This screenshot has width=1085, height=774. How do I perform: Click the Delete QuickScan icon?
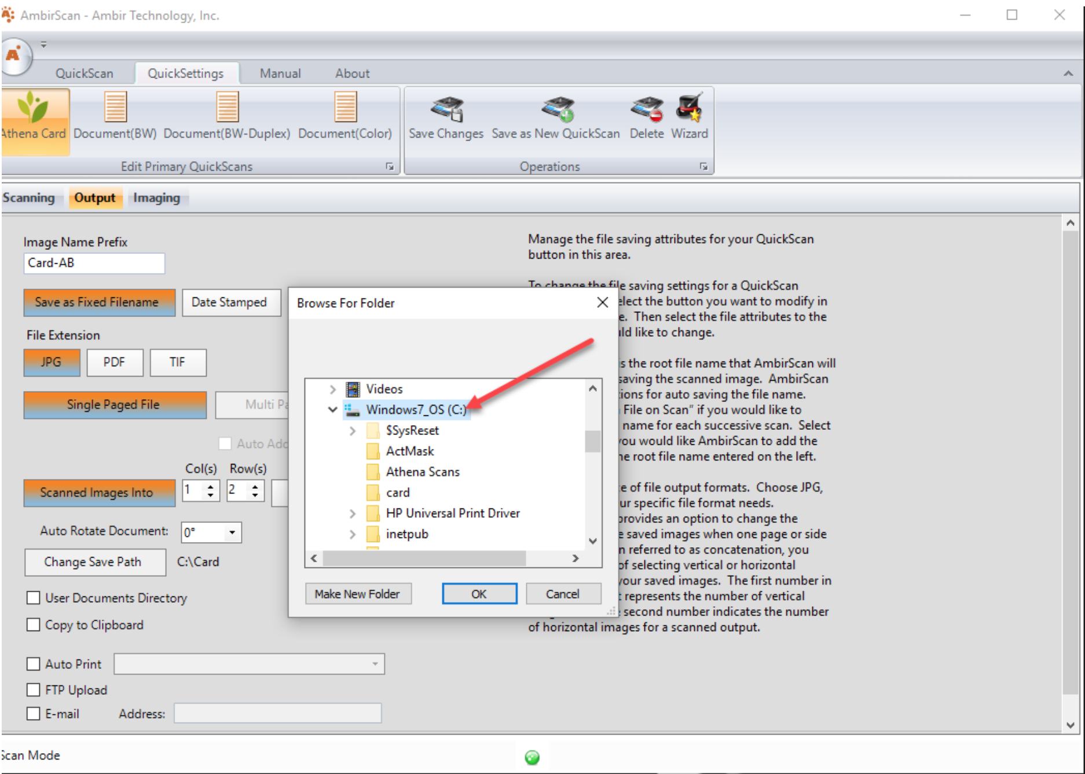(647, 109)
